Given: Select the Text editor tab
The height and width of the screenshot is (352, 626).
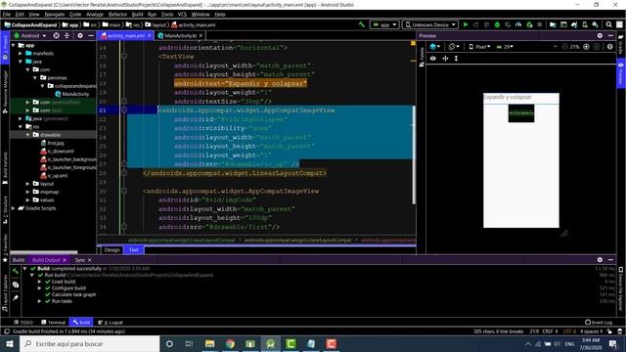Looking at the screenshot, I should (134, 250).
